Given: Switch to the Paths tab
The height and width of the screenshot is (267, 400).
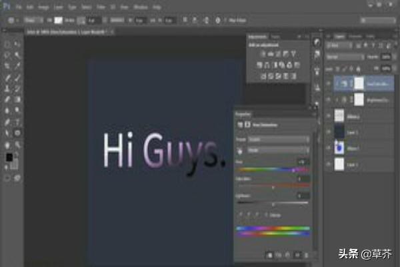Looking at the screenshot, I should 370,37.
